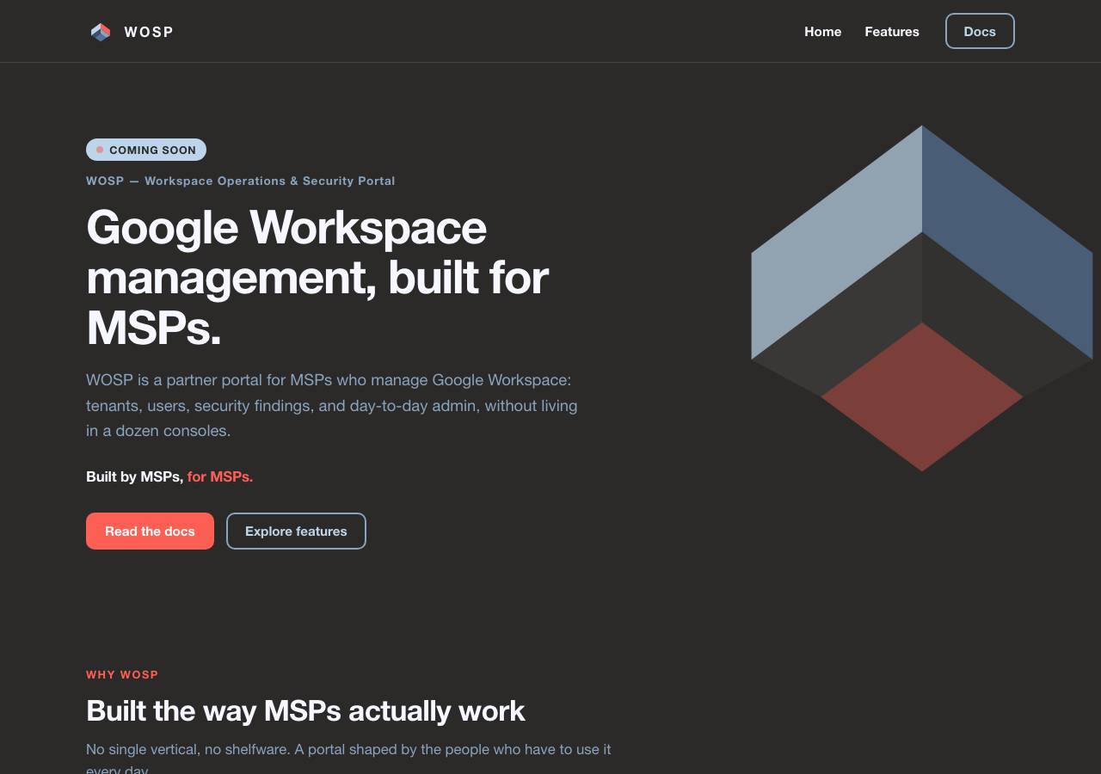The width and height of the screenshot is (1101, 774).
Task: Click the COMING SOON badge
Action: tap(146, 150)
